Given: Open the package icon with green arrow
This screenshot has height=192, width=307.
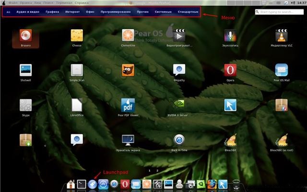Looking at the screenshot, I should (25, 140).
